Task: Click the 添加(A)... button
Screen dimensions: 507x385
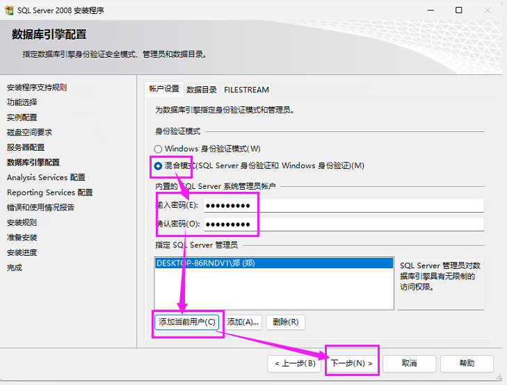Action: [243, 322]
